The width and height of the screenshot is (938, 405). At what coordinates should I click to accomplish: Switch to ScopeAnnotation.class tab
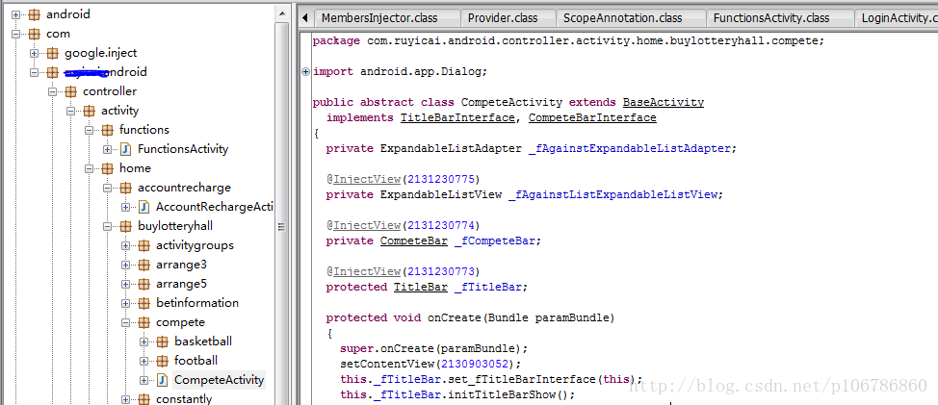click(631, 18)
